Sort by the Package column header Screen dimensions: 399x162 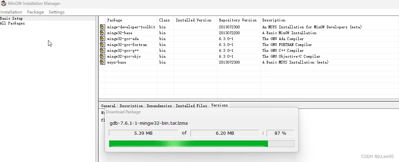[131, 20]
